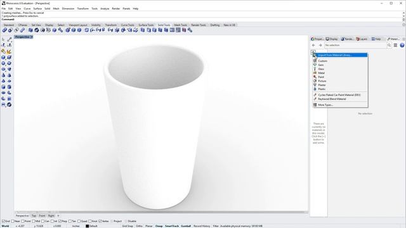Toggle End osnap checkbox
Screen dimensions: 406x228
(4, 221)
